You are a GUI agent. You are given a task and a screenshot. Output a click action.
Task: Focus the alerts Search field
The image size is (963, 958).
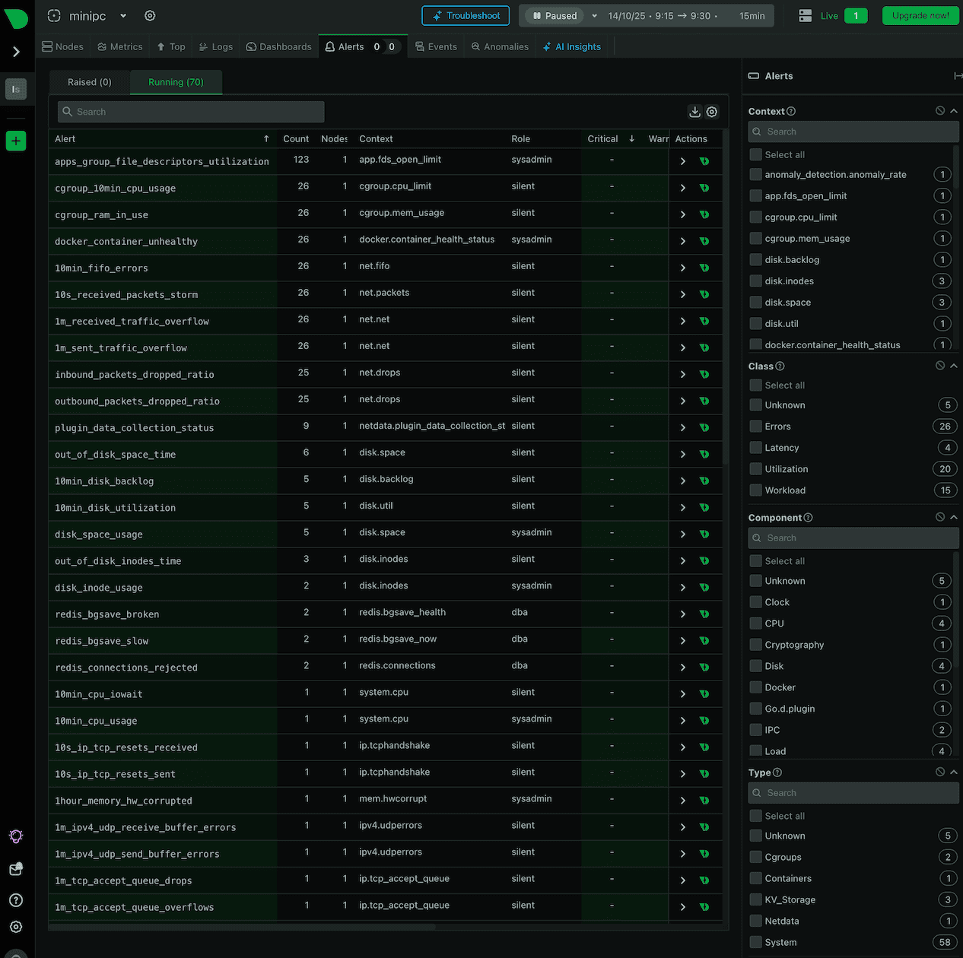[191, 112]
